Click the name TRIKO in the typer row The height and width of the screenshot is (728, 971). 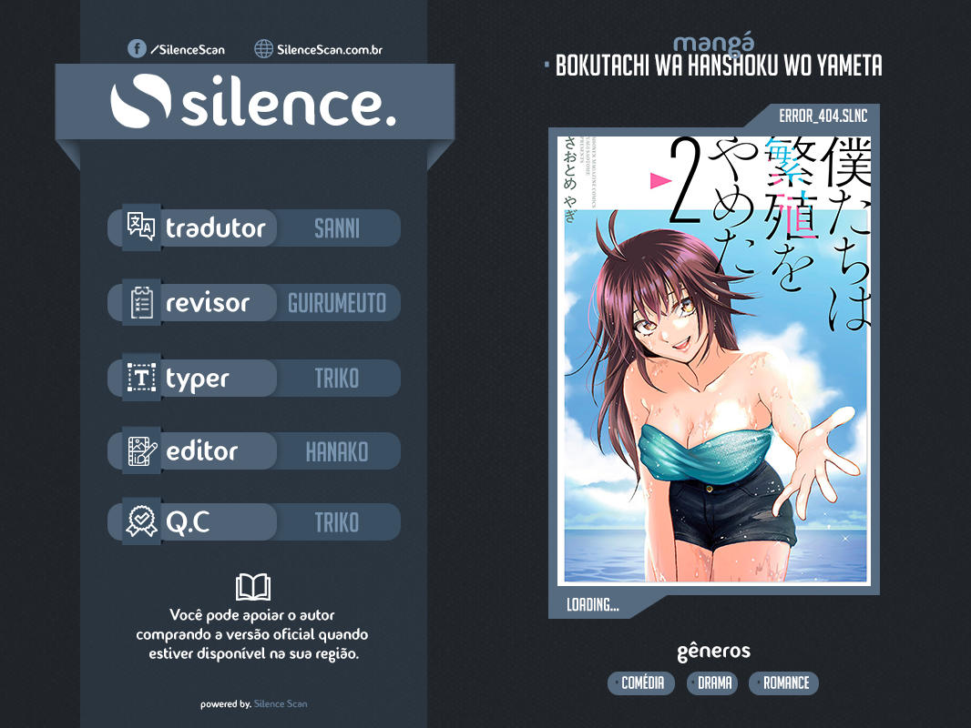[337, 378]
